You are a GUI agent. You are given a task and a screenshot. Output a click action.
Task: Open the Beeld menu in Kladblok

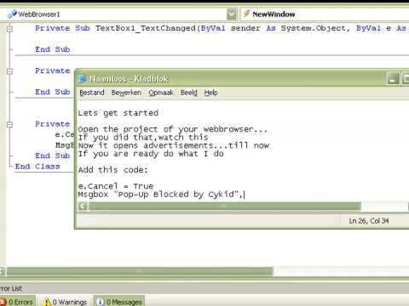point(189,93)
